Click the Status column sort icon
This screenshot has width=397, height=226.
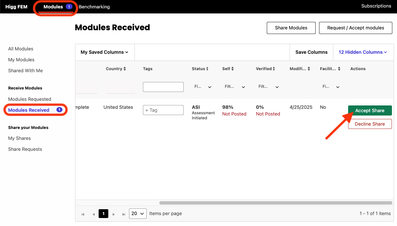pyautogui.click(x=208, y=69)
